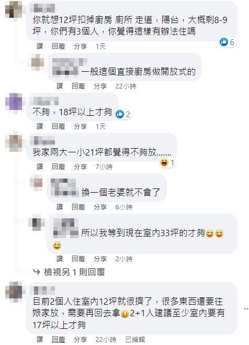
Task: View edit history via 已編輯
Action: 135,339
